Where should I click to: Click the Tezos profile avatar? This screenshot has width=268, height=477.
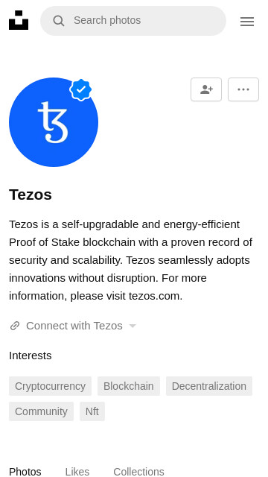(54, 122)
